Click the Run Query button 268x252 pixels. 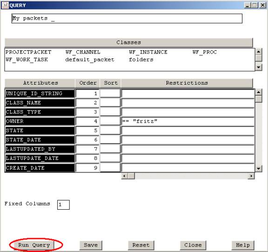(x=34, y=245)
